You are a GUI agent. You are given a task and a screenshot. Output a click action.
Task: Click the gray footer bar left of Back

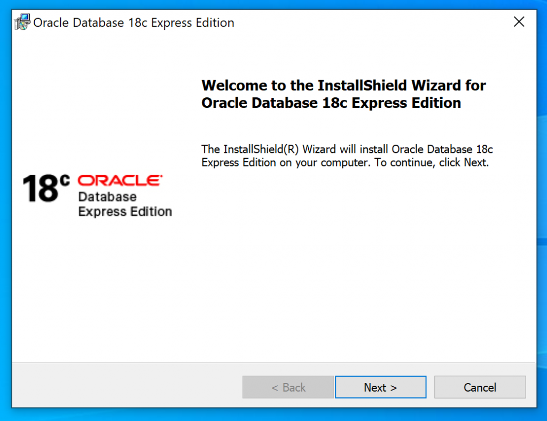pos(123,387)
